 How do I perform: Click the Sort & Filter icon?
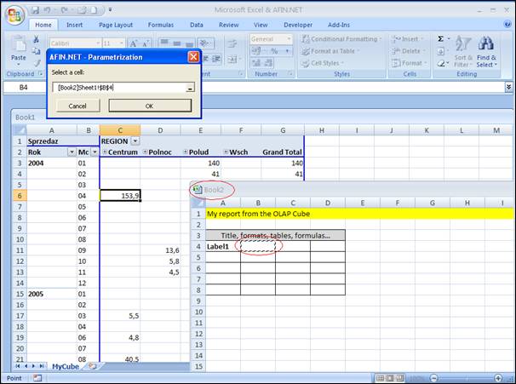click(462, 43)
